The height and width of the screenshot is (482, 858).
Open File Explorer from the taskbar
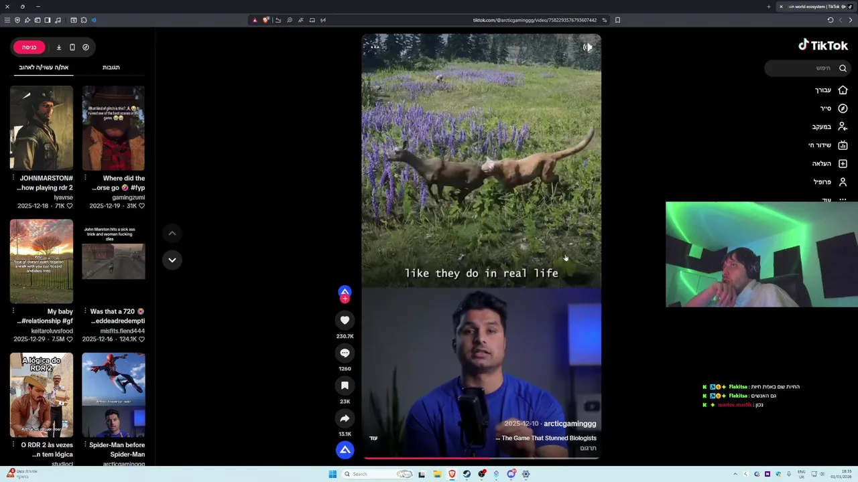coord(436,474)
